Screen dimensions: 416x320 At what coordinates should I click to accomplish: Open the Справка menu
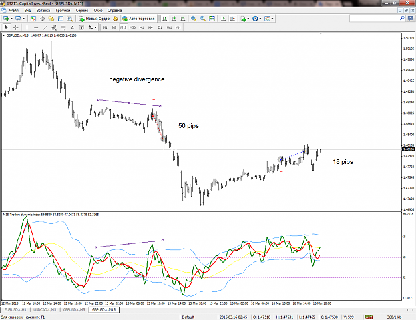point(115,11)
